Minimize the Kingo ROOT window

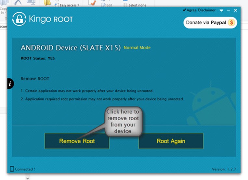pyautogui.click(x=228, y=10)
